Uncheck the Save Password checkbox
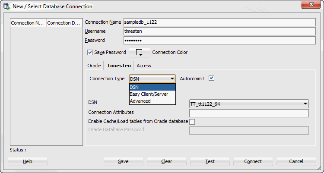The width and height of the screenshot is (324, 173). click(x=90, y=53)
